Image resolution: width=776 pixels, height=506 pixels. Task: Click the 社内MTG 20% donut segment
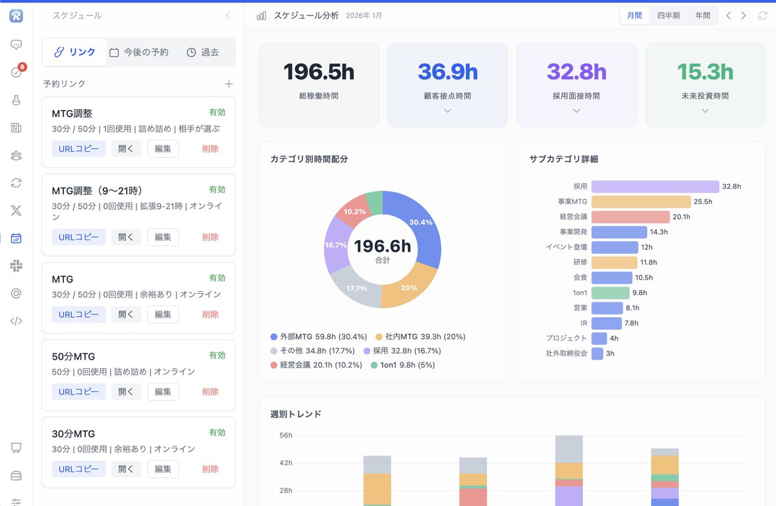click(407, 287)
